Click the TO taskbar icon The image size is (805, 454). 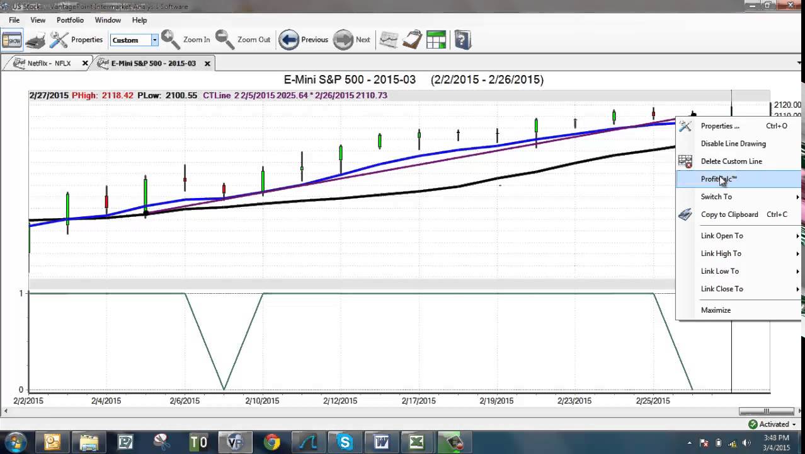pyautogui.click(x=198, y=442)
